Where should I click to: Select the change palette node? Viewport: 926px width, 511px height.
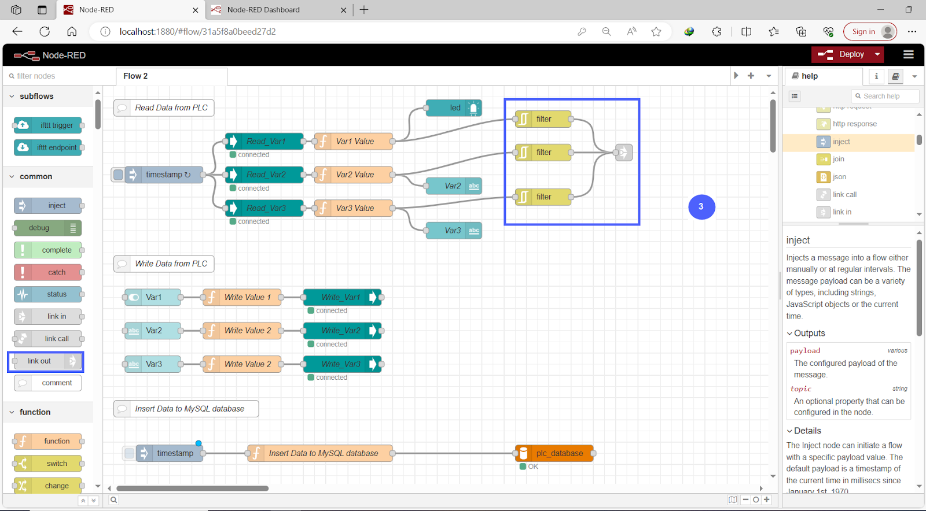point(48,486)
